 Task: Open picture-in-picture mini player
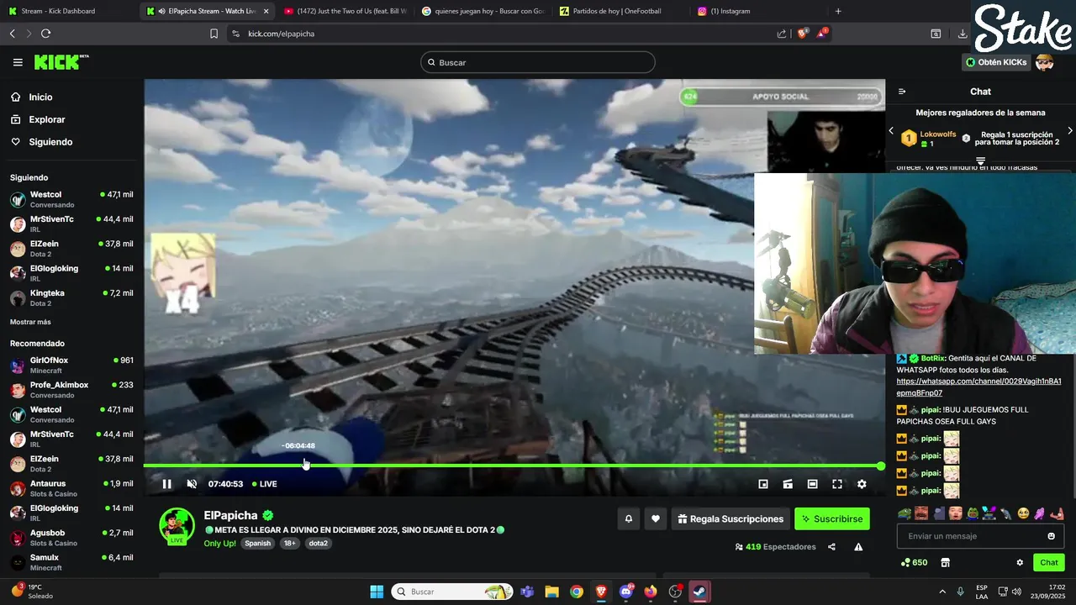pyautogui.click(x=763, y=484)
